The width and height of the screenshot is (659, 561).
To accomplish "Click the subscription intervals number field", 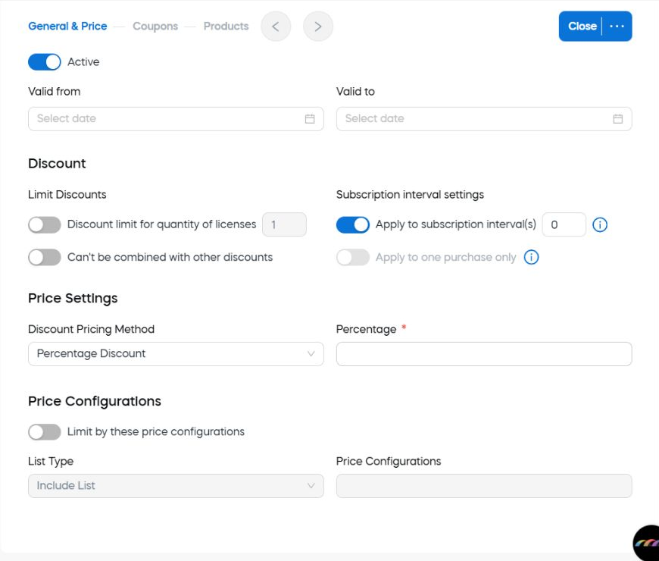I will [564, 224].
